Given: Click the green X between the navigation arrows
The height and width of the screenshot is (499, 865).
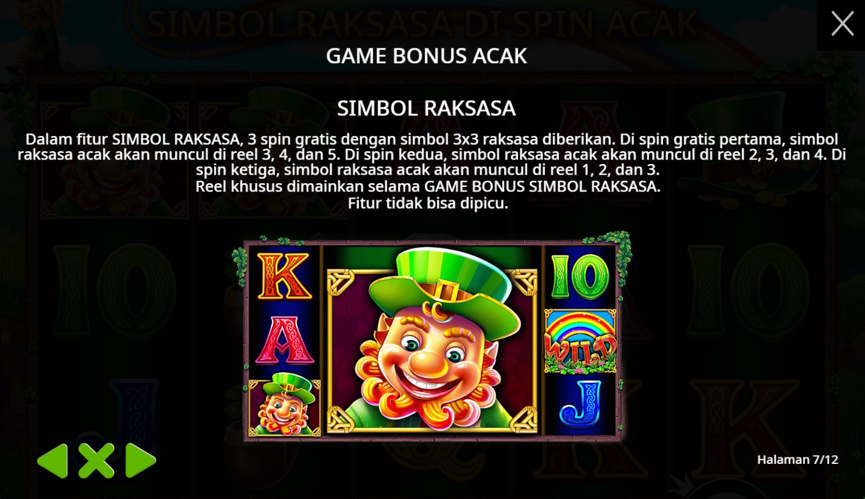Looking at the screenshot, I should [96, 461].
